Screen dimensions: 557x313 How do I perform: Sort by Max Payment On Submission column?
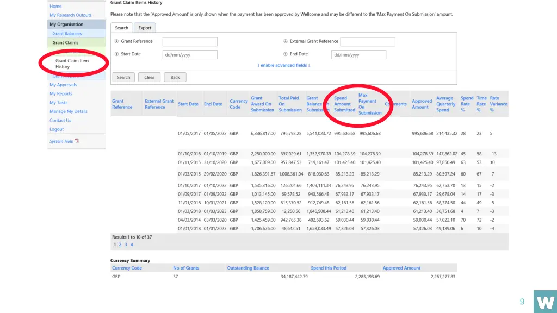coord(370,104)
